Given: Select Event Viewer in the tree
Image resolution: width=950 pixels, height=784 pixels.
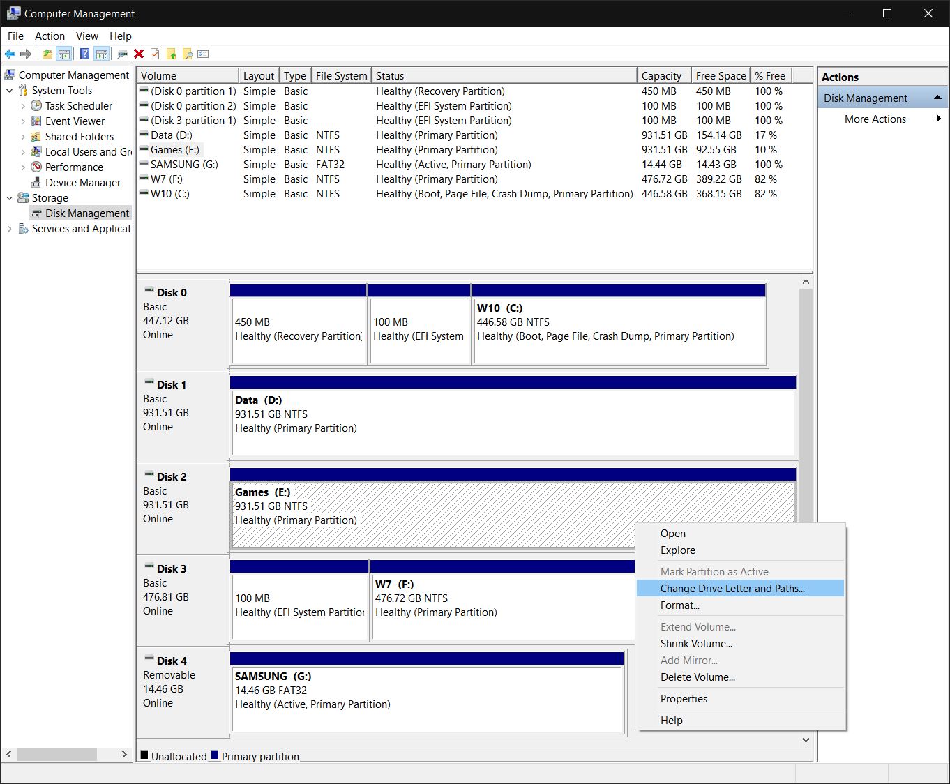Looking at the screenshot, I should coord(75,121).
